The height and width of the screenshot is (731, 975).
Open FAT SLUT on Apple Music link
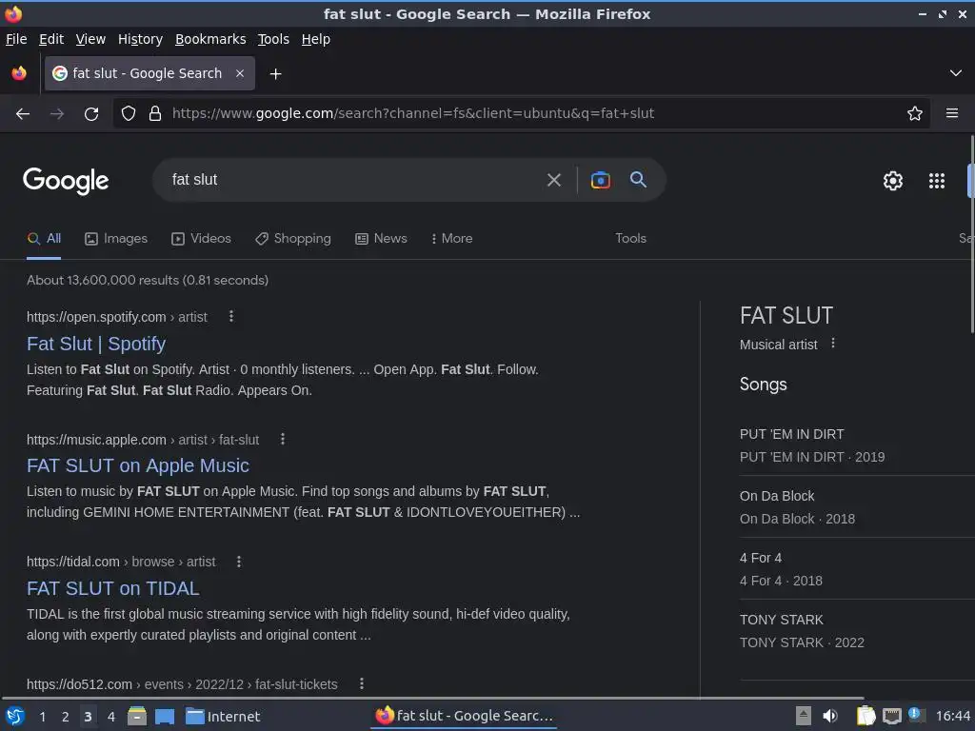tap(138, 466)
